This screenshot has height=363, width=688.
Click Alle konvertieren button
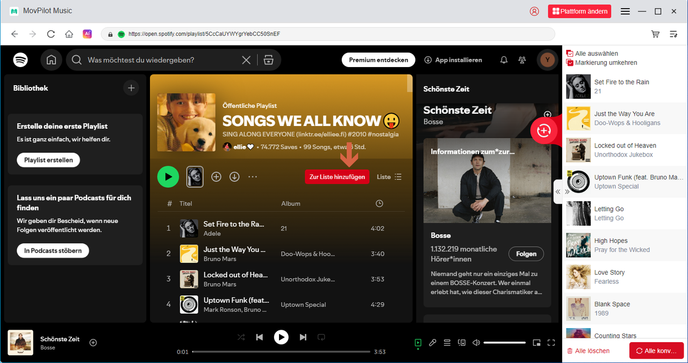(x=657, y=351)
